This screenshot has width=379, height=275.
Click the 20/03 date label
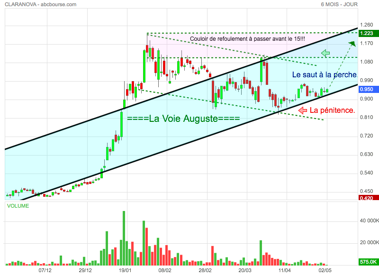click(245, 270)
